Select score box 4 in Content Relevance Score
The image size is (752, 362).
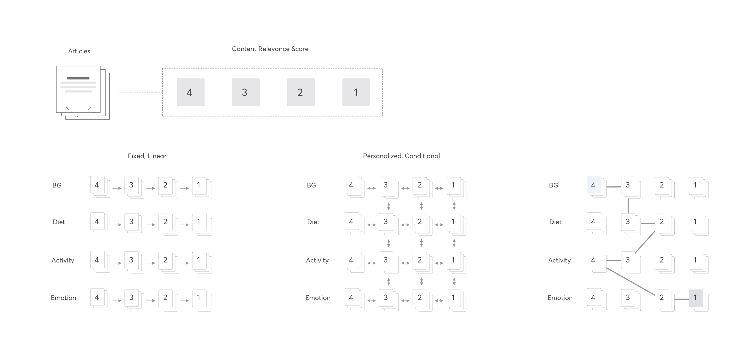[x=190, y=92]
